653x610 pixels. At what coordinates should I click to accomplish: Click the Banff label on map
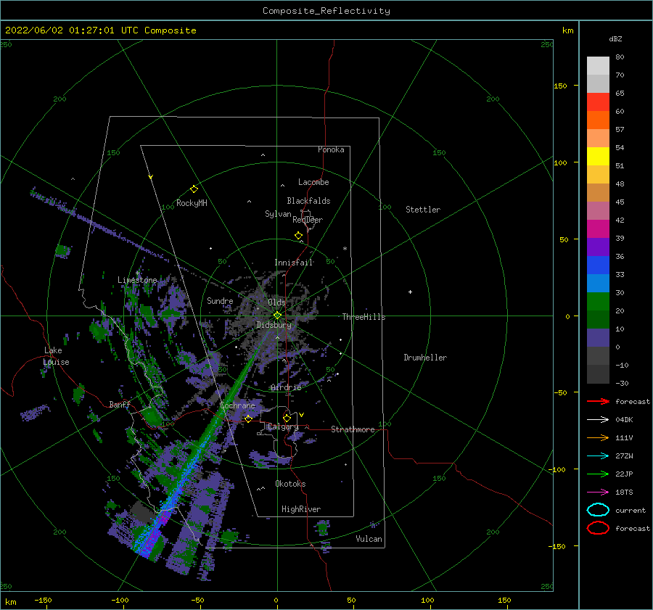coord(120,404)
